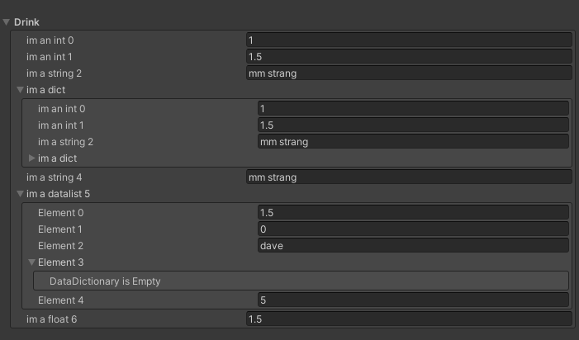Click the Element 4 value field
This screenshot has height=340, width=579.
click(413, 300)
